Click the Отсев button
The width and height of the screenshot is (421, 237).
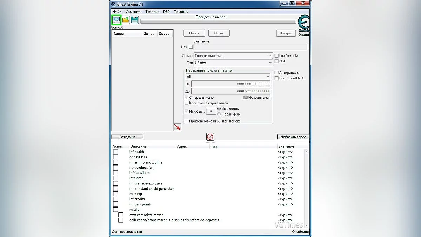[219, 33]
